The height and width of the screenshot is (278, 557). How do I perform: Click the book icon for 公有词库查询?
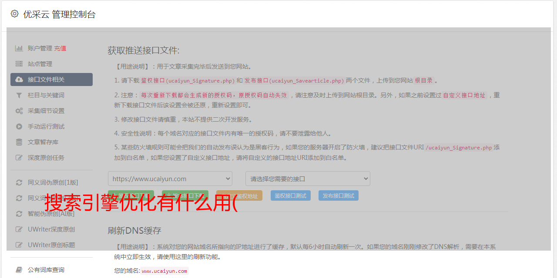tap(19, 270)
